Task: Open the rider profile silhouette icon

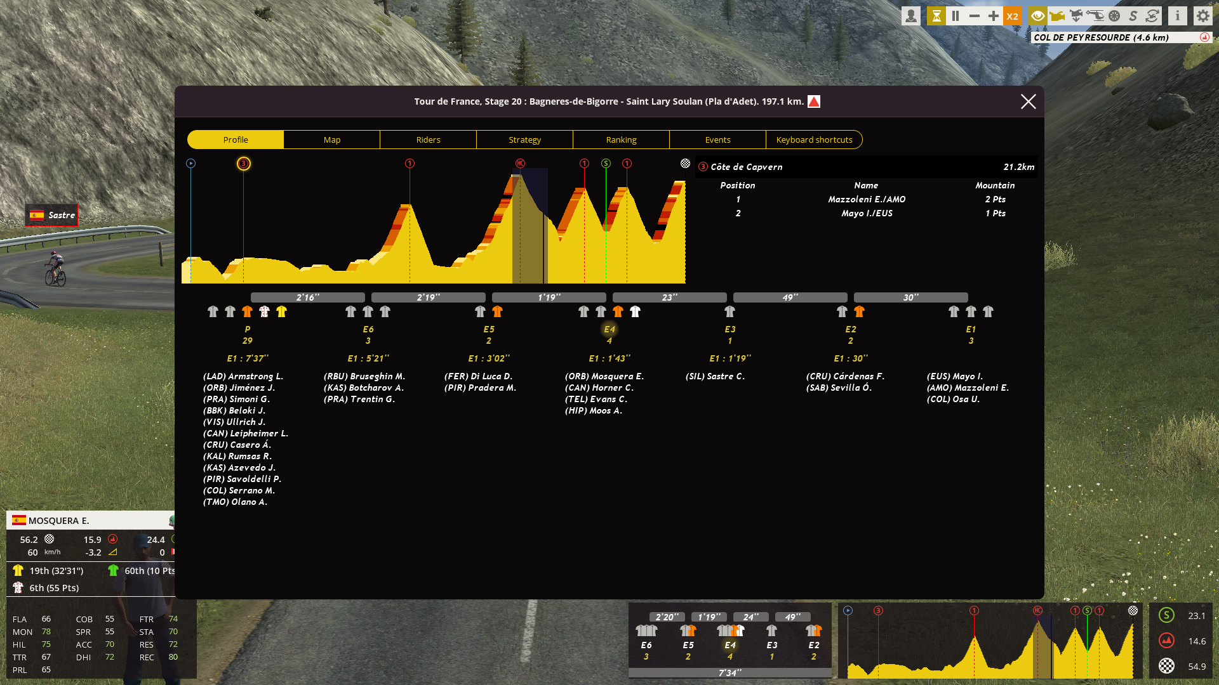Action: click(911, 16)
